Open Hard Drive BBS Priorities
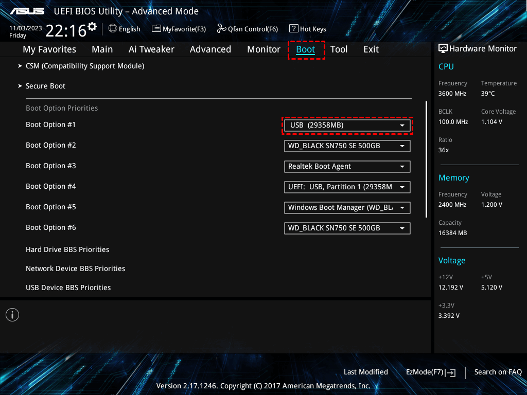527x395 pixels. pos(67,249)
